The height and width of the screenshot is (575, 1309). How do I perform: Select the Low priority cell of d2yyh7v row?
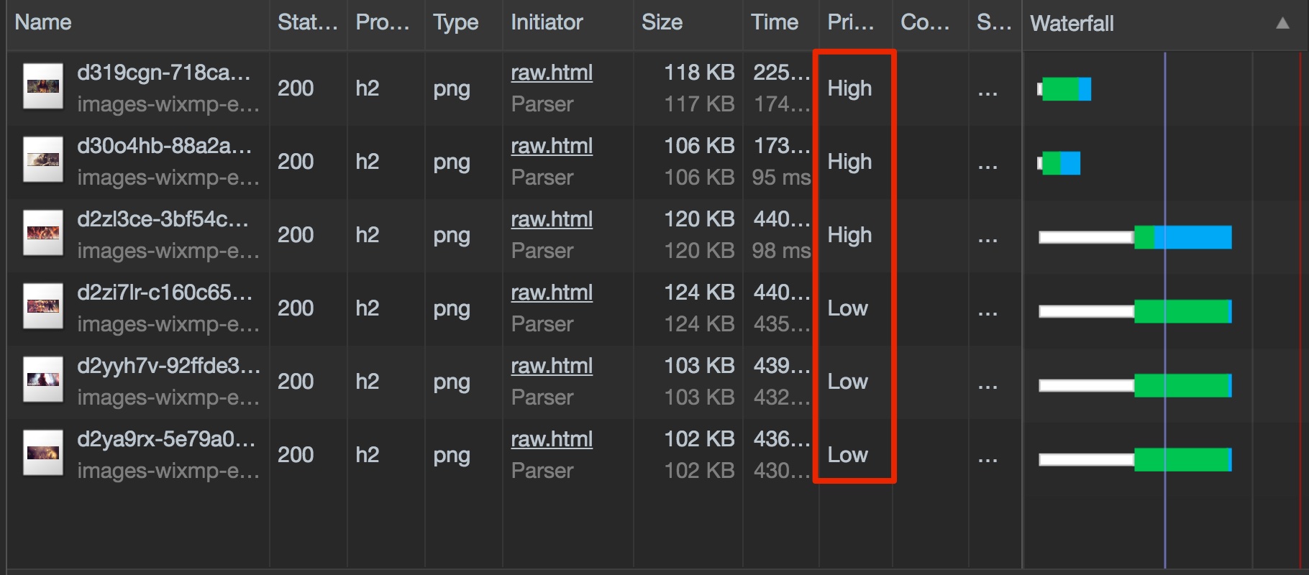[x=847, y=382]
